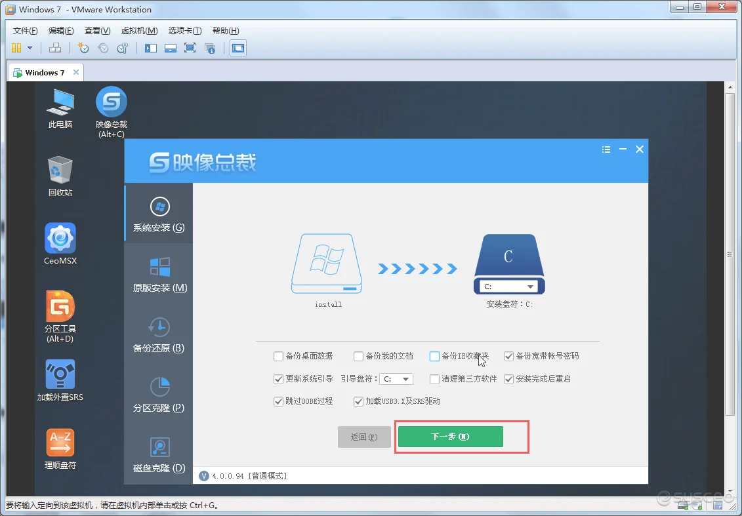Screen dimensions: 742x516
Task: Open VMware snapshot manager icon
Action: click(x=123, y=48)
